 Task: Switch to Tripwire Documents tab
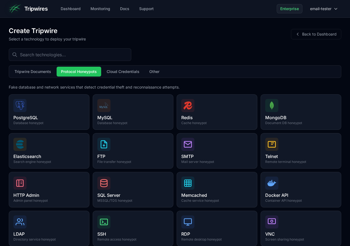33,72
